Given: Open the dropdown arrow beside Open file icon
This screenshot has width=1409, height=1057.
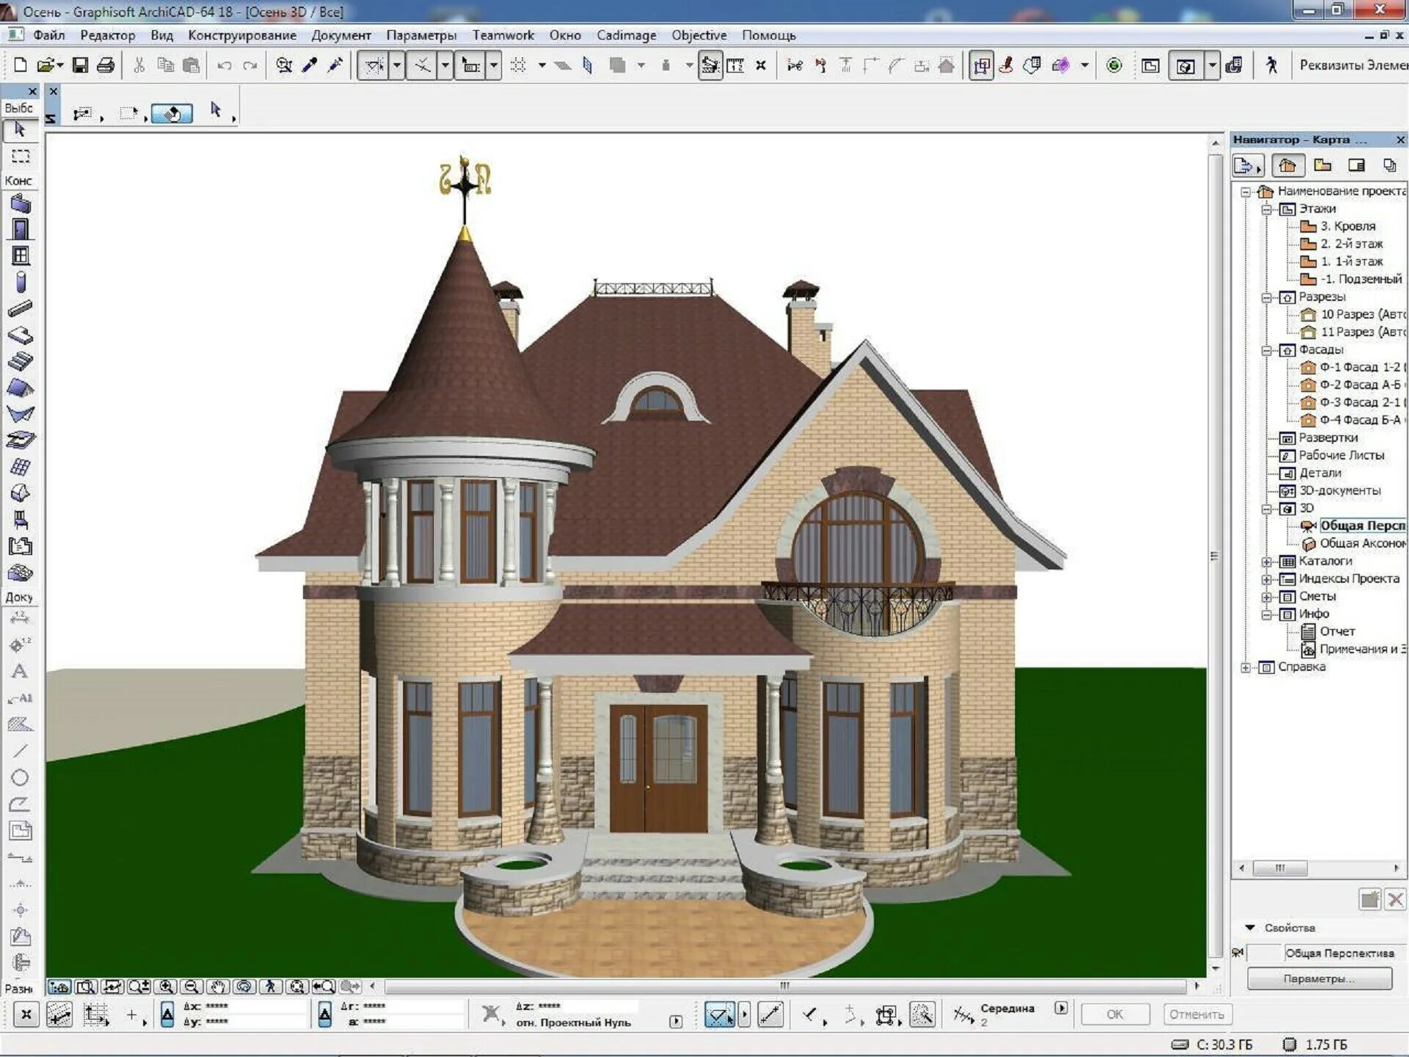Looking at the screenshot, I should (x=60, y=65).
